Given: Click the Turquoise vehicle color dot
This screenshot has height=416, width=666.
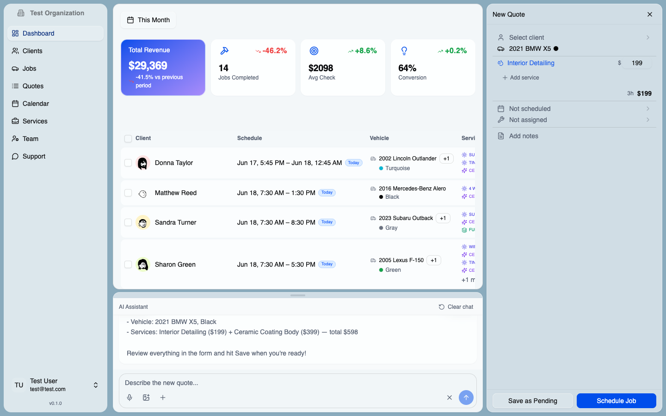Looking at the screenshot, I should [381, 168].
